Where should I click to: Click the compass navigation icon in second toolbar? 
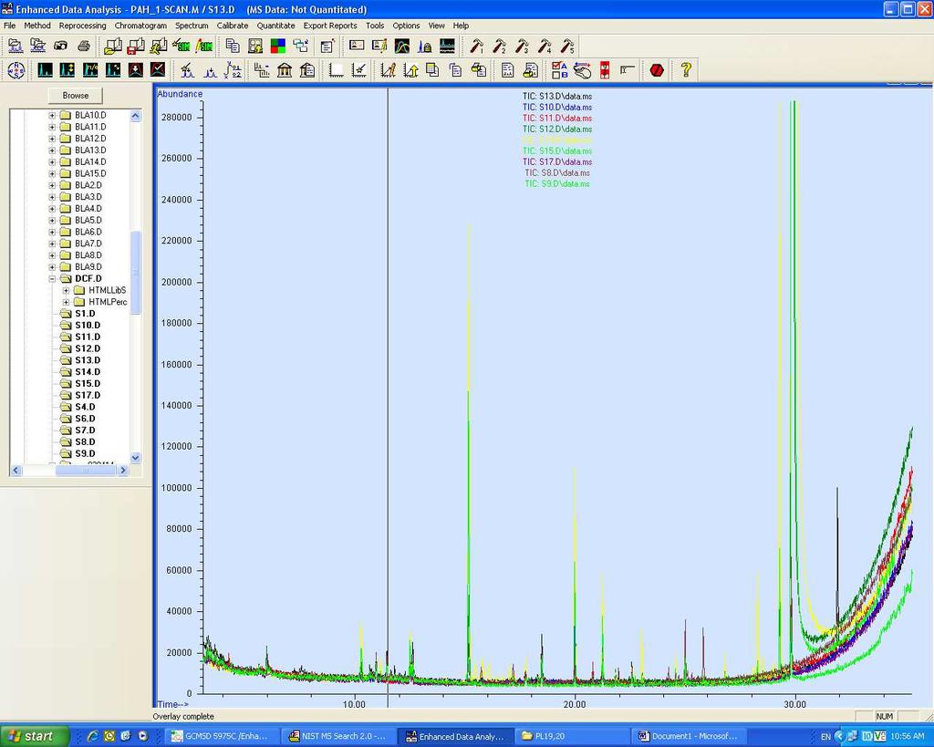click(x=16, y=70)
